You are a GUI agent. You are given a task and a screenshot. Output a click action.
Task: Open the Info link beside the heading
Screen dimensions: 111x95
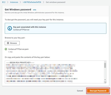point(34,10)
